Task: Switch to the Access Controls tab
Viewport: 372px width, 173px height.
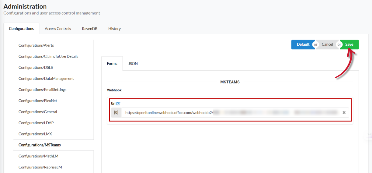Action: [x=58, y=29]
